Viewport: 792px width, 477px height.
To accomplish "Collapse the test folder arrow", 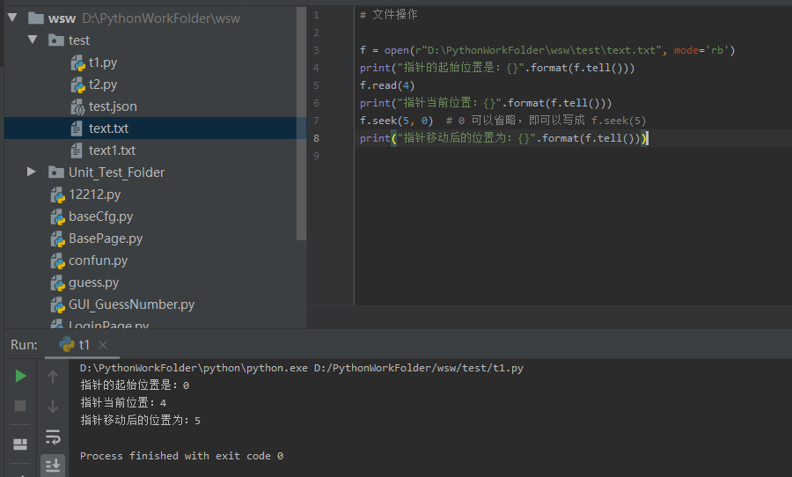I will point(33,40).
